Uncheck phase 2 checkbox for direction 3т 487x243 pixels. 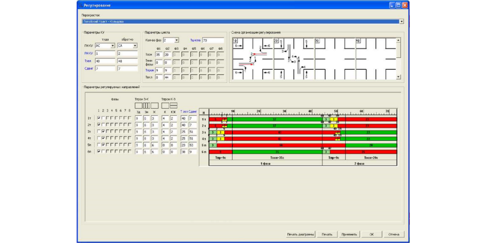103,131
